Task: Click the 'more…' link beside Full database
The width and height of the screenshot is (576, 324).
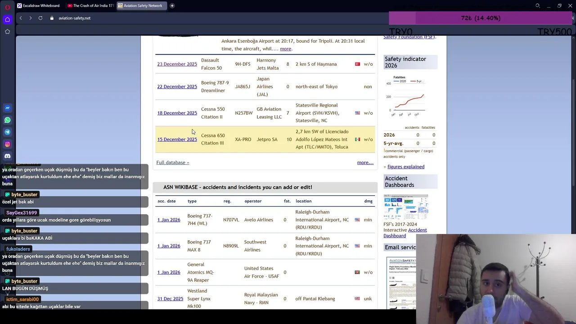Action: 365,162
